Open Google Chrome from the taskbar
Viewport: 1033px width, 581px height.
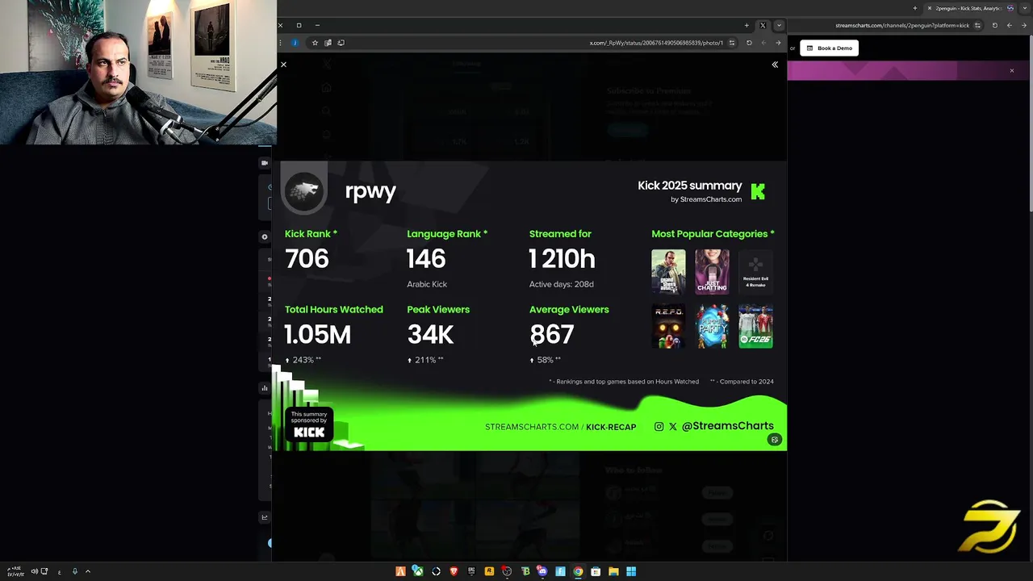pos(578,571)
